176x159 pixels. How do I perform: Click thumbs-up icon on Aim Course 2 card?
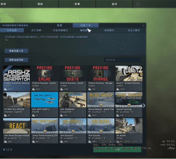[x=62, y=142]
